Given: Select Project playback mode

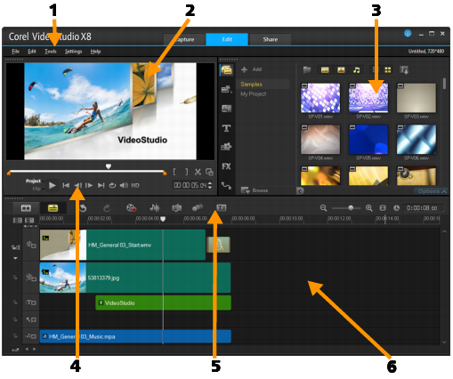Looking at the screenshot, I should point(33,181).
